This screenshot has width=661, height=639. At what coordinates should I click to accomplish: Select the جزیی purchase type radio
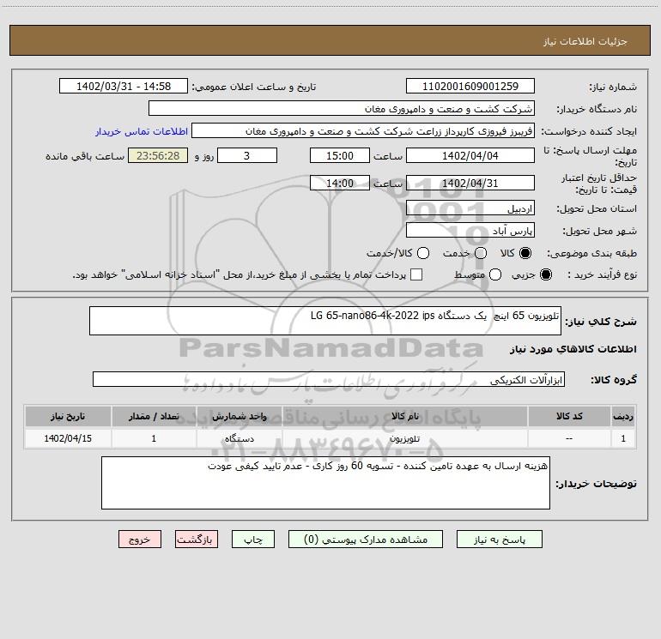pos(546,274)
